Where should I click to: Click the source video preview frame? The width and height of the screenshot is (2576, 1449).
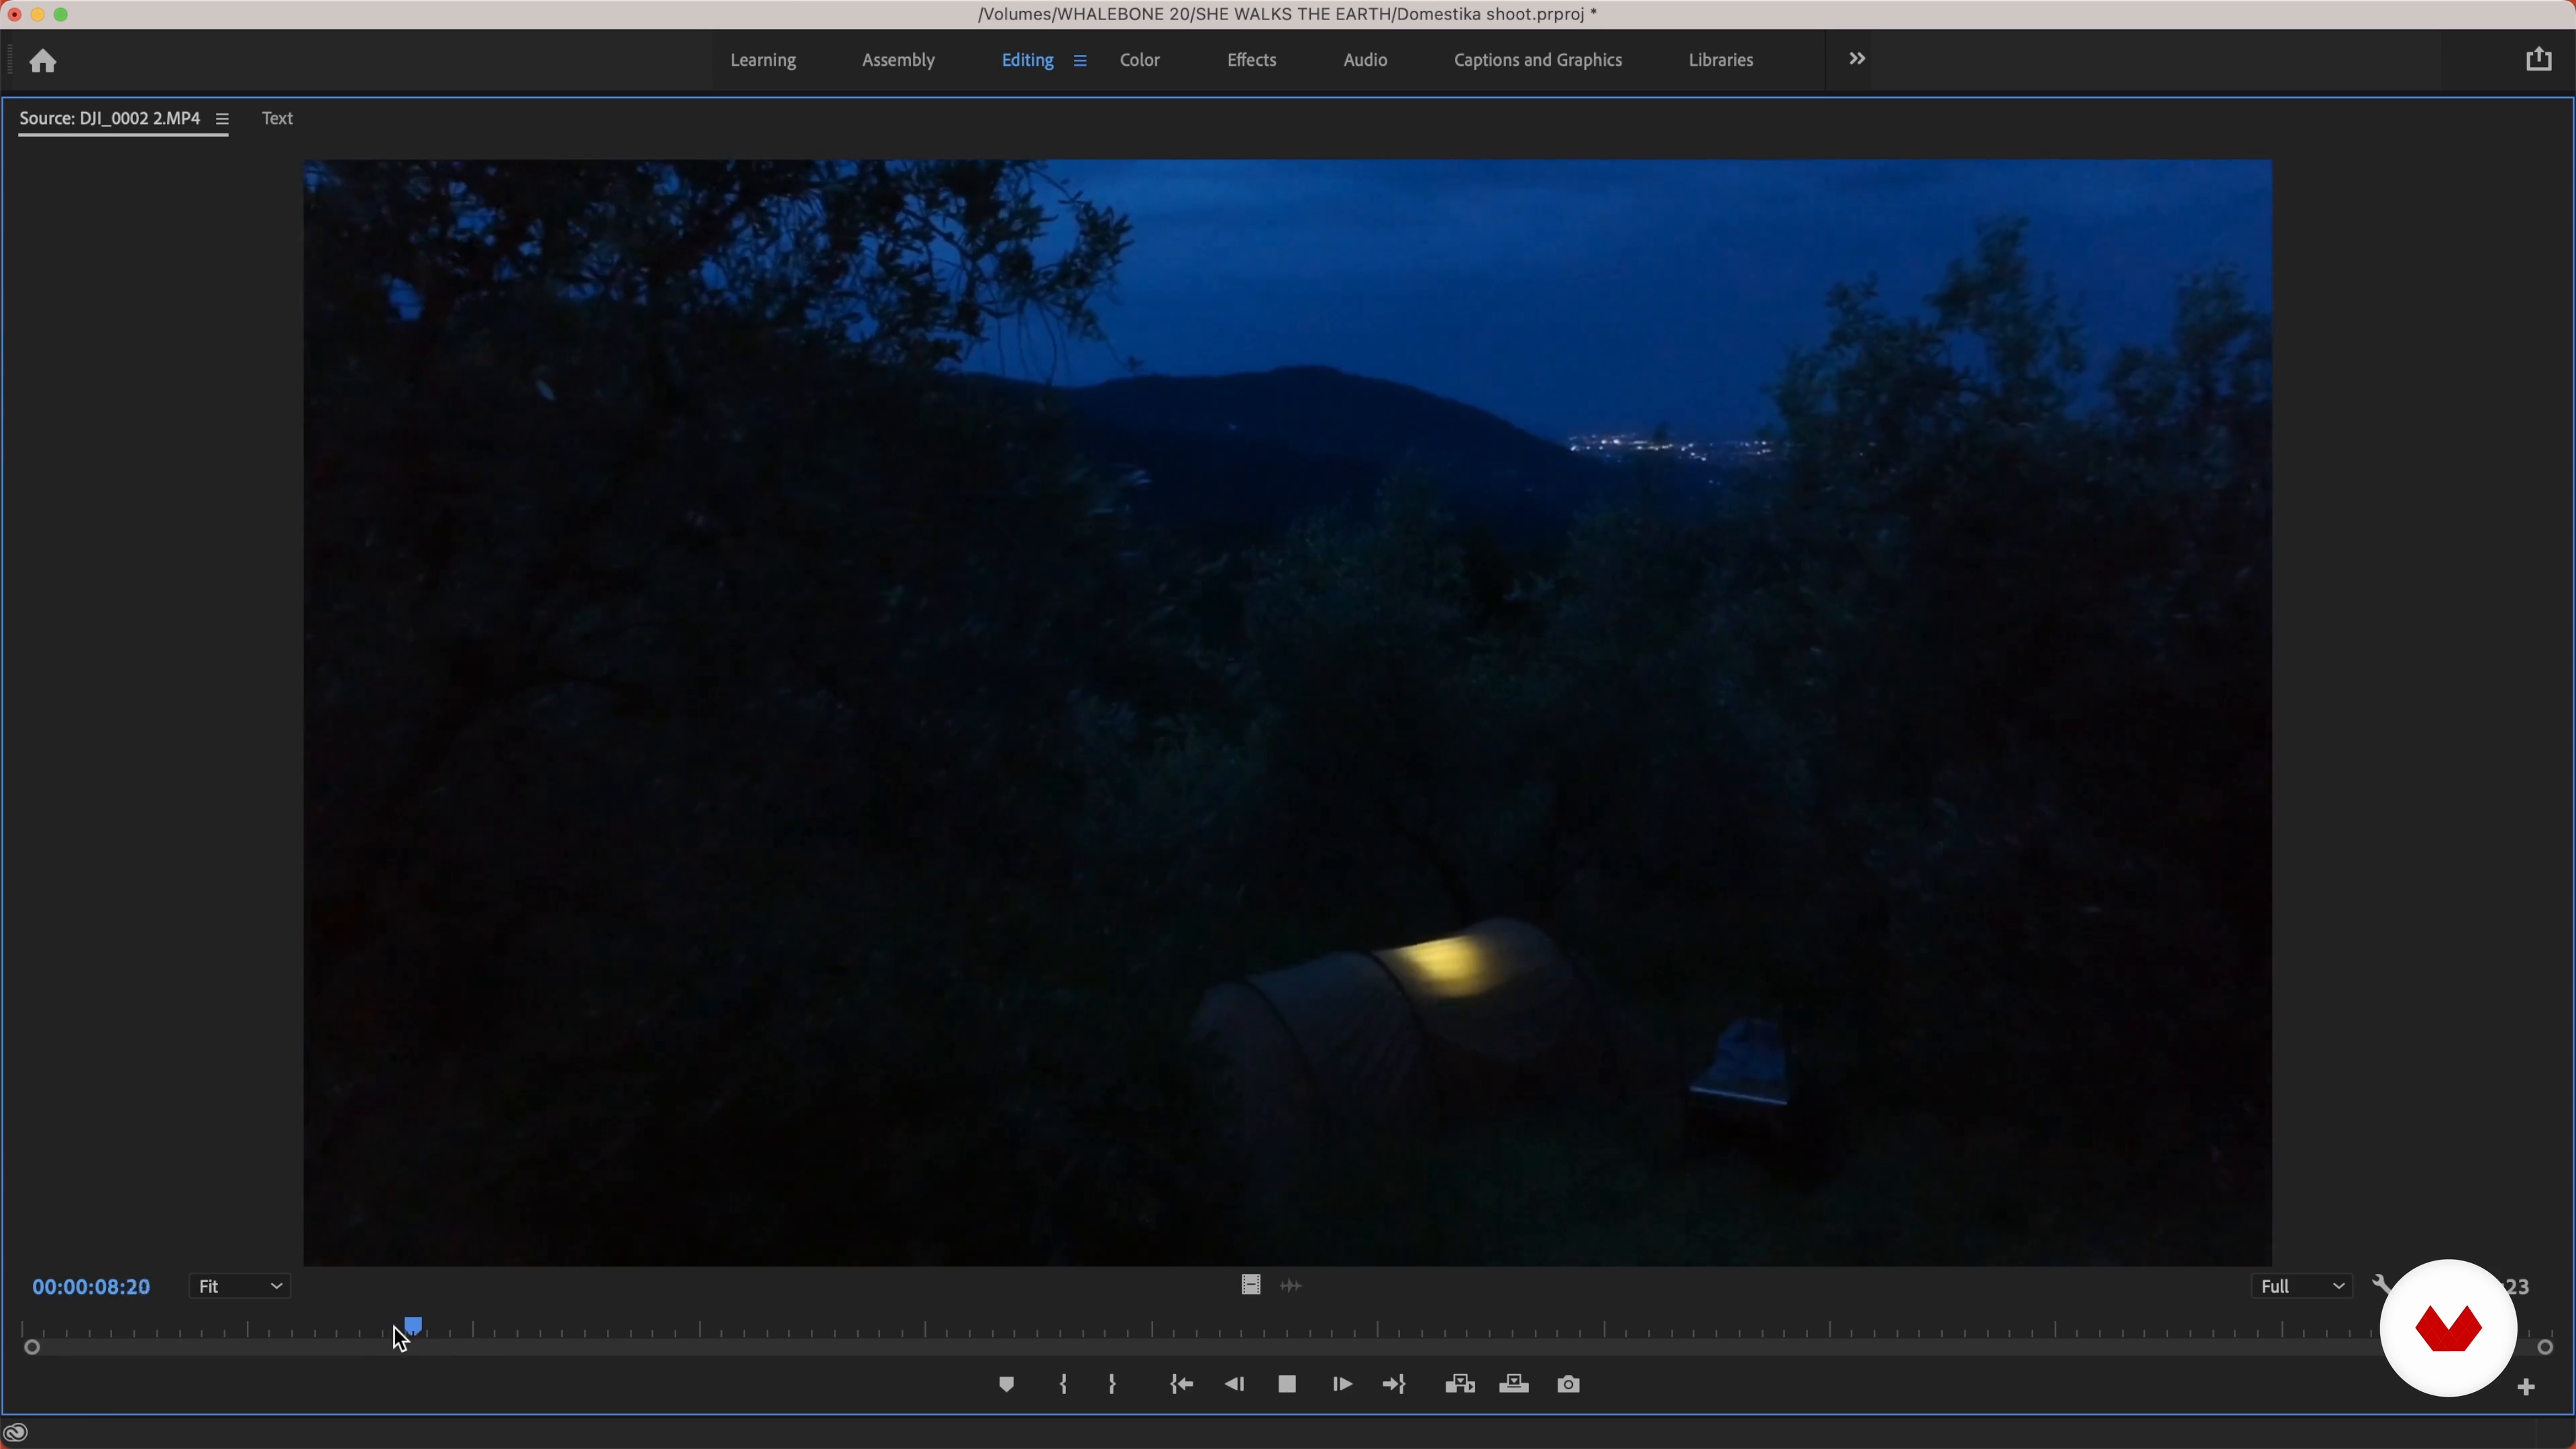1288,712
